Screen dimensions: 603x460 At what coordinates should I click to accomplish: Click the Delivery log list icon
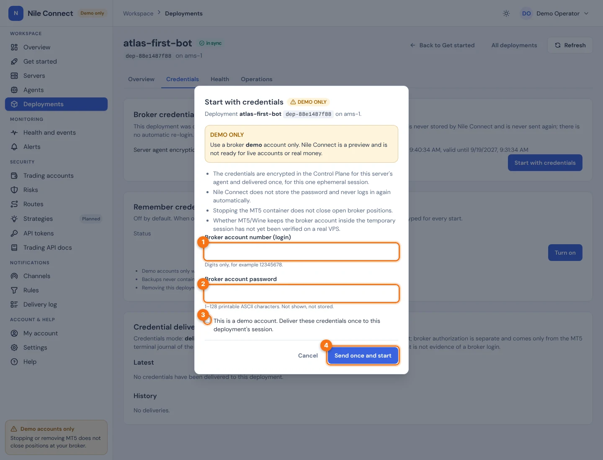(x=14, y=304)
